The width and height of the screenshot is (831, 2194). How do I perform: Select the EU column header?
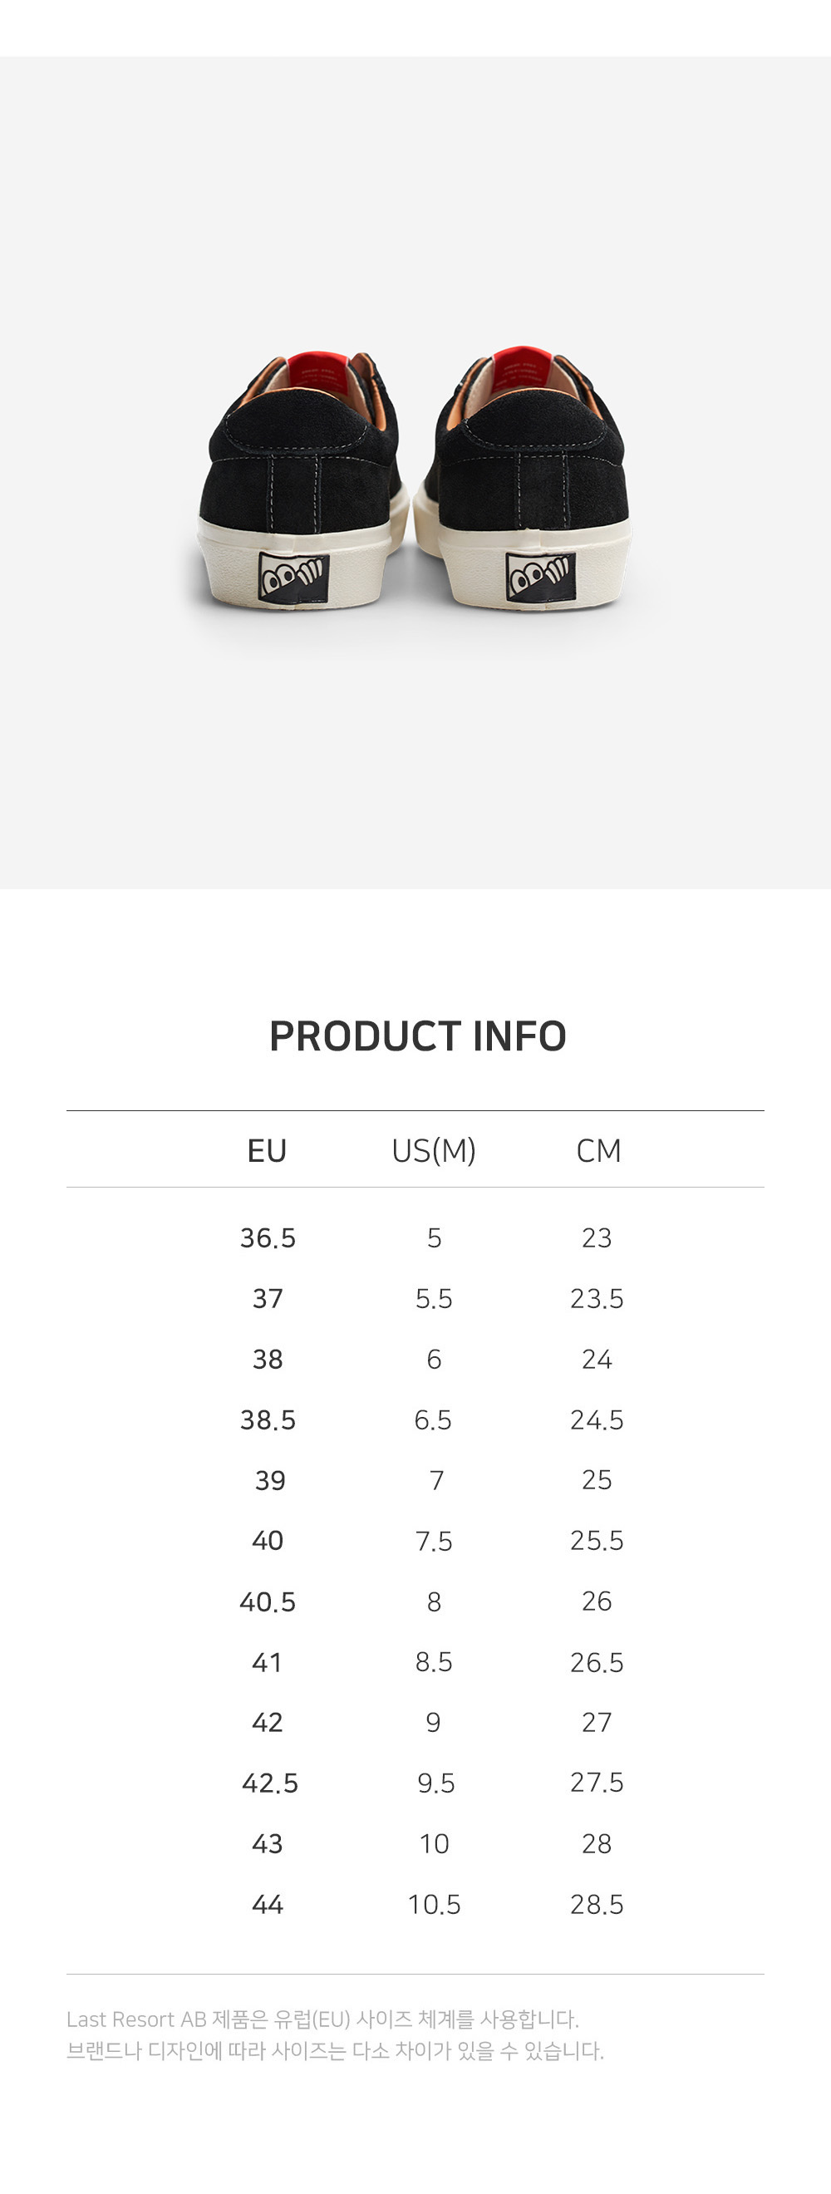pyautogui.click(x=267, y=1151)
